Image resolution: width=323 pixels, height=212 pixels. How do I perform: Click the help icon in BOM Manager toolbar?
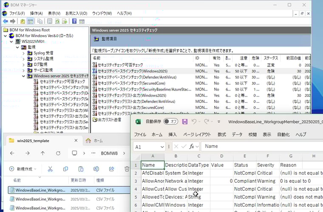74,21
